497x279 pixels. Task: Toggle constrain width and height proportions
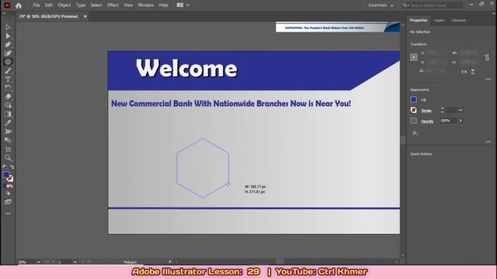click(x=487, y=57)
